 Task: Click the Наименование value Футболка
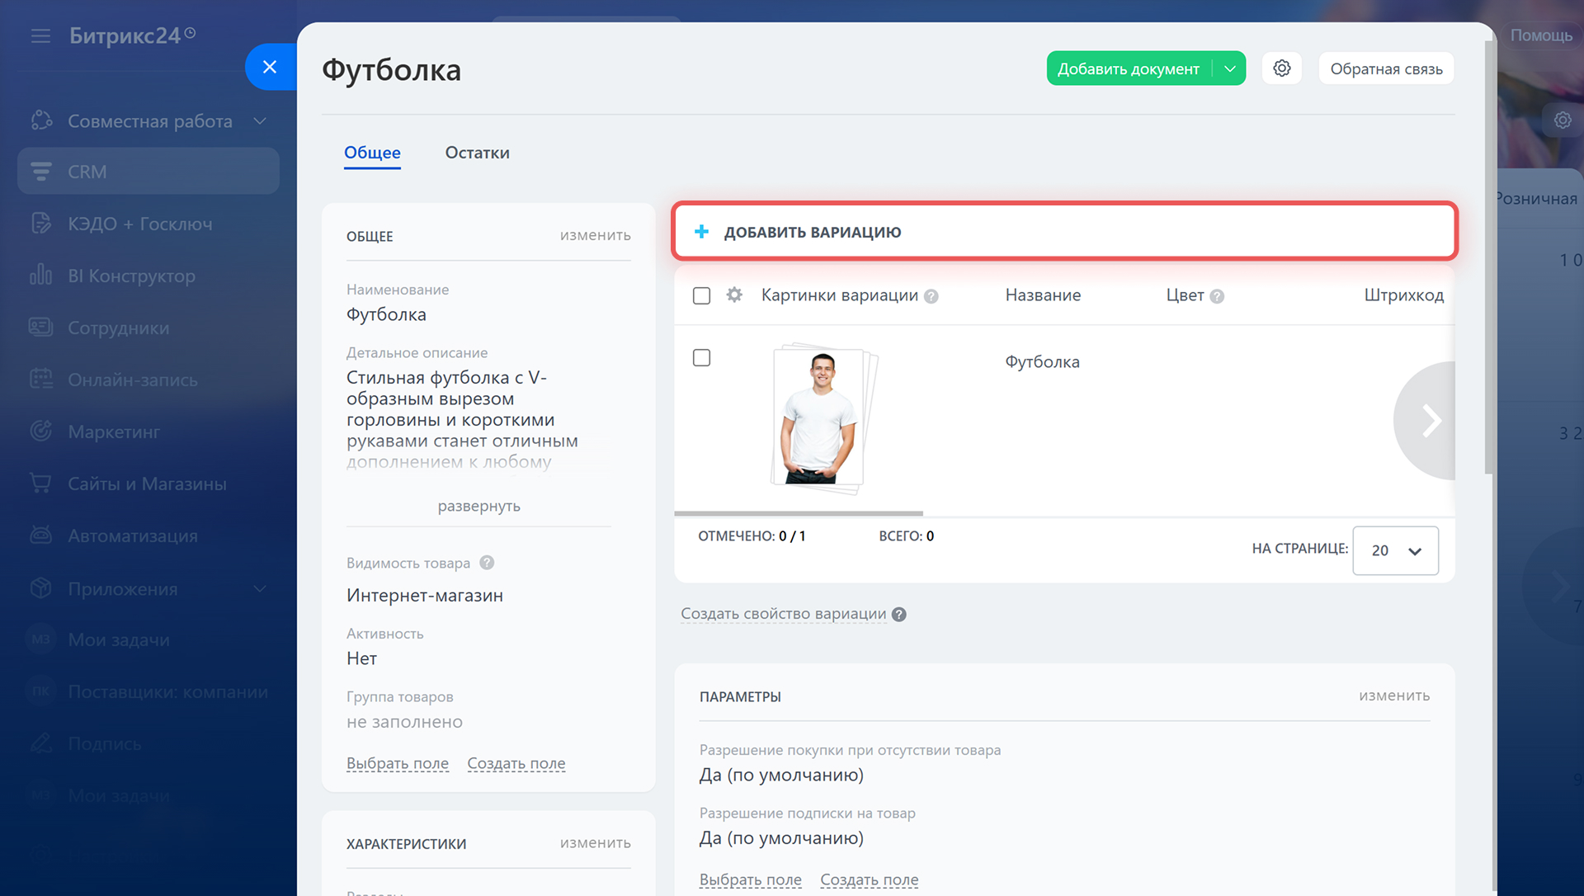point(386,314)
